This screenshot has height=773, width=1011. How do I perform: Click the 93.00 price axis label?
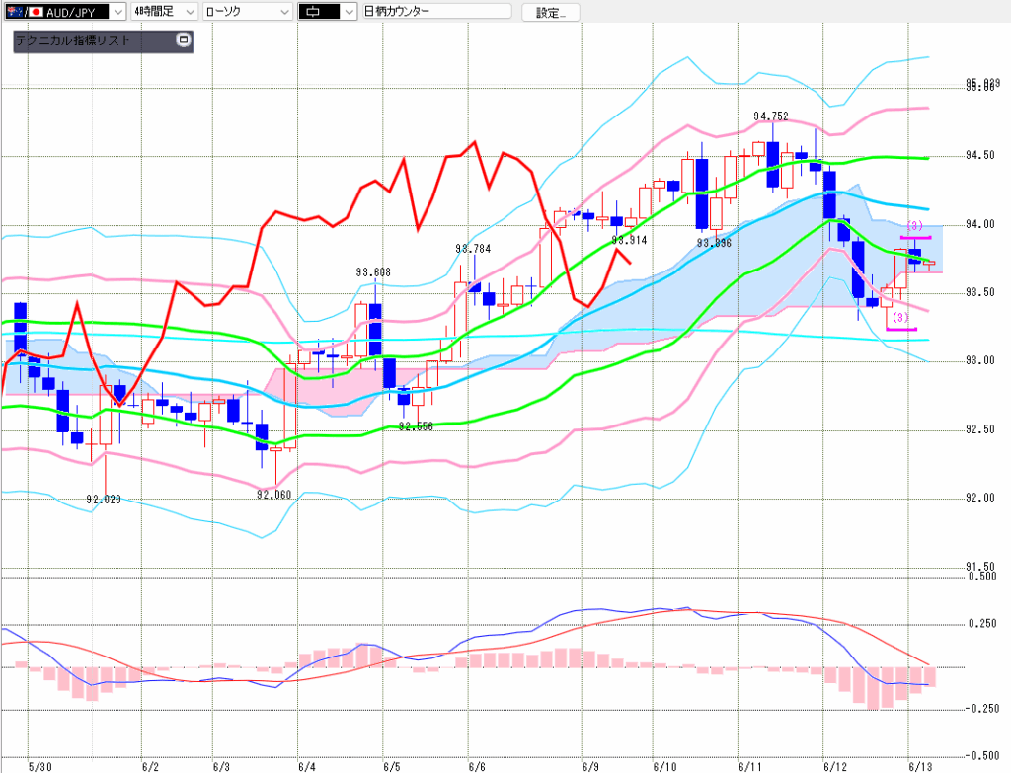pos(980,359)
